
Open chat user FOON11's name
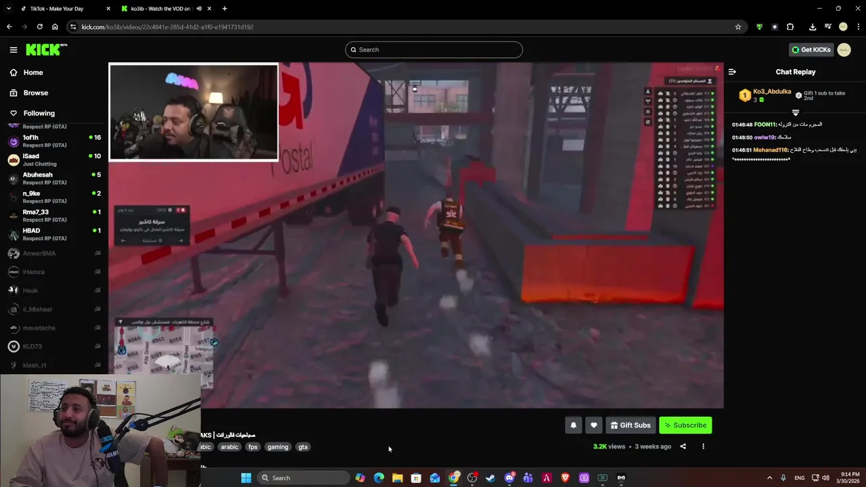[765, 124]
